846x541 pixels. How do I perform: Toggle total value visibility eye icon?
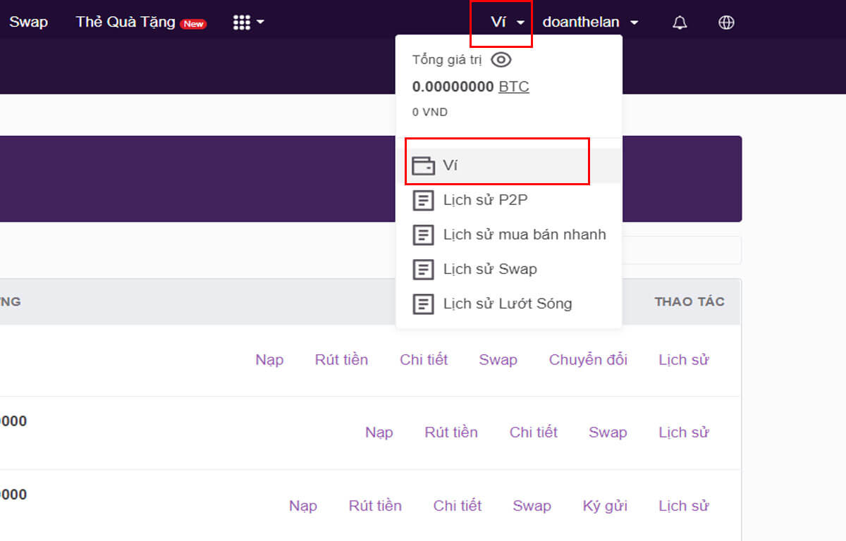(x=501, y=60)
